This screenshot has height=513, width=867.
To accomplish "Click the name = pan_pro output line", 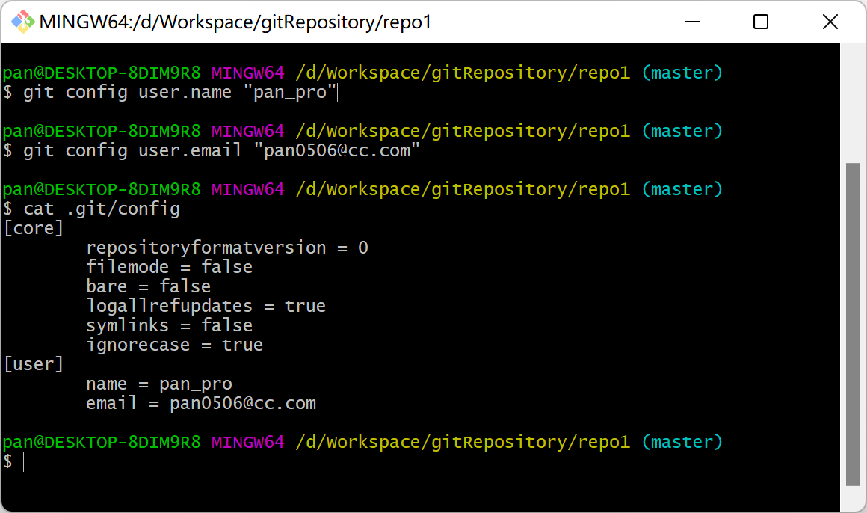I will coord(158,384).
